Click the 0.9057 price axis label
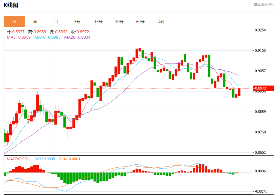Viewport: 275px width, 195px height. tap(261, 71)
